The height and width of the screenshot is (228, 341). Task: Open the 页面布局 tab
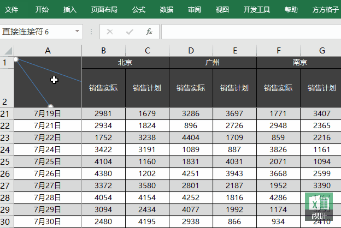[x=104, y=10]
